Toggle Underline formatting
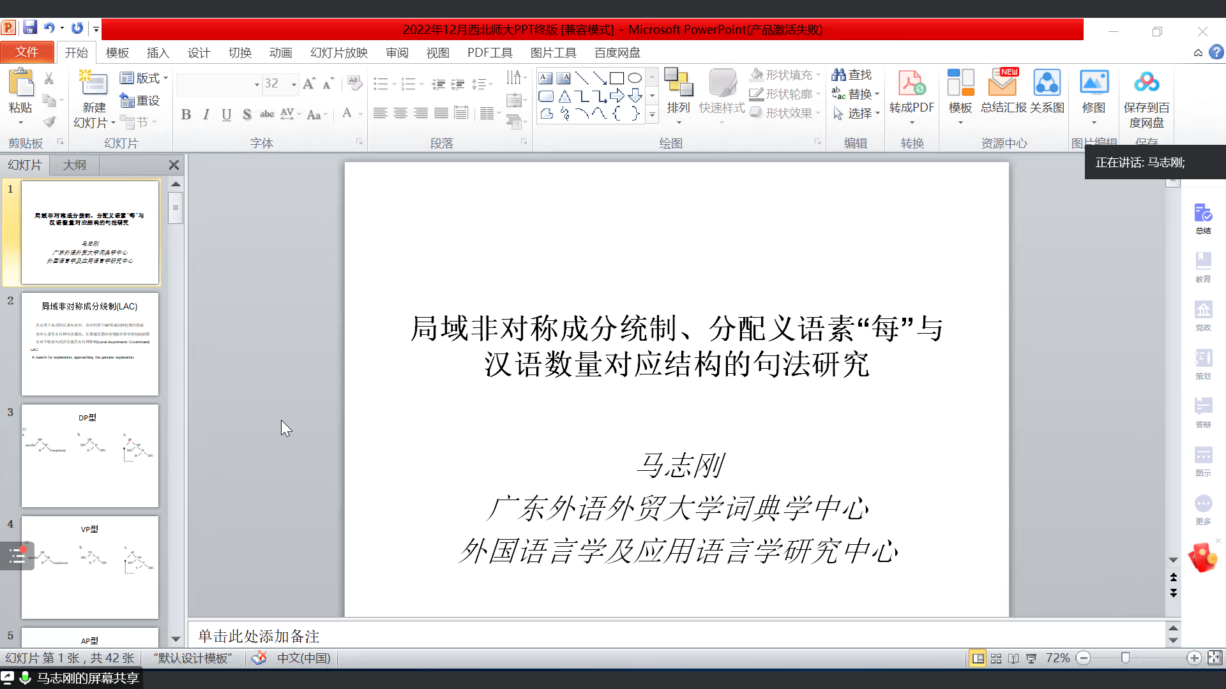 [x=226, y=114]
